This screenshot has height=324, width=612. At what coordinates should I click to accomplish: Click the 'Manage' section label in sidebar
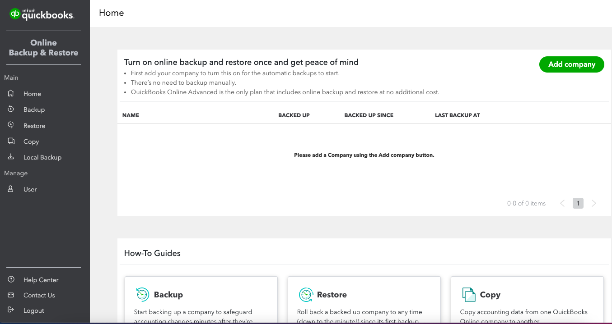[x=16, y=173]
